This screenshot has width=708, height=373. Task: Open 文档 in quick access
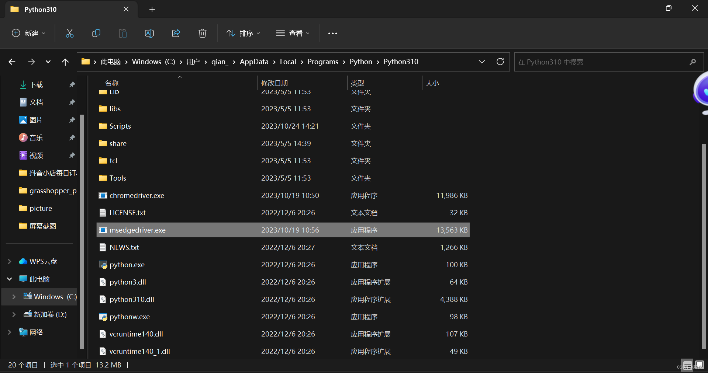pos(36,102)
